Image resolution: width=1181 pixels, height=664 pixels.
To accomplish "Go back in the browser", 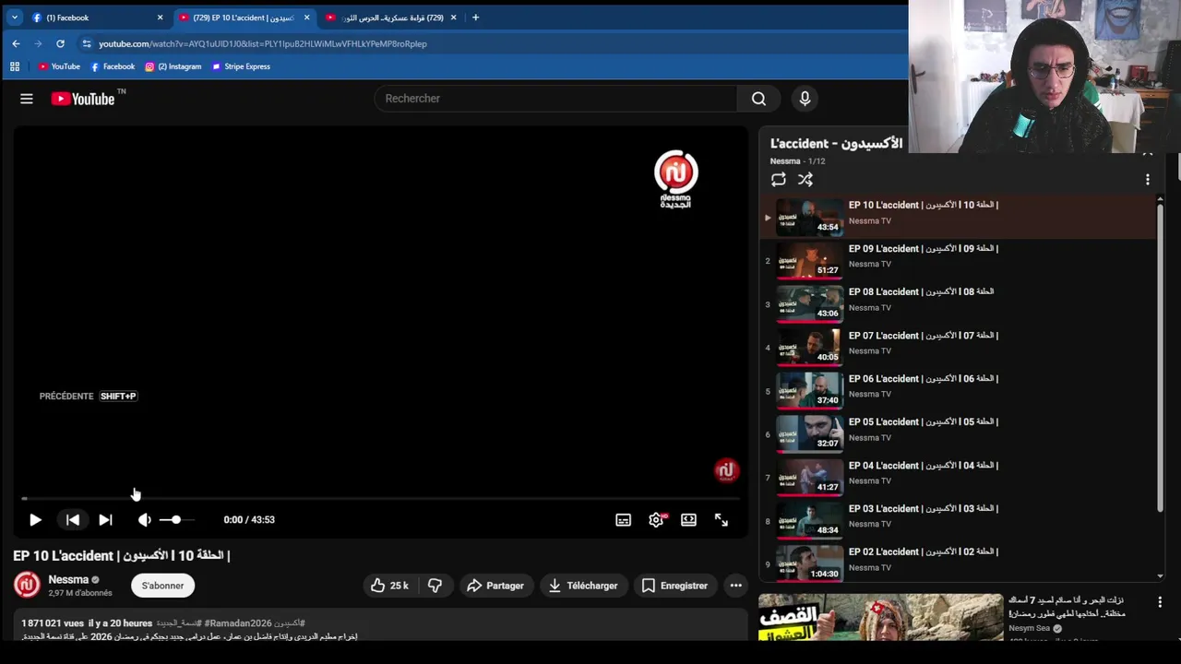I will [16, 43].
